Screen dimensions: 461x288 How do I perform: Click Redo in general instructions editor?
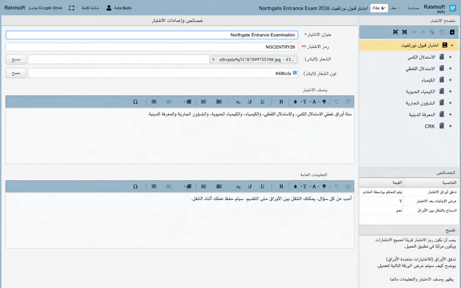click(348, 186)
